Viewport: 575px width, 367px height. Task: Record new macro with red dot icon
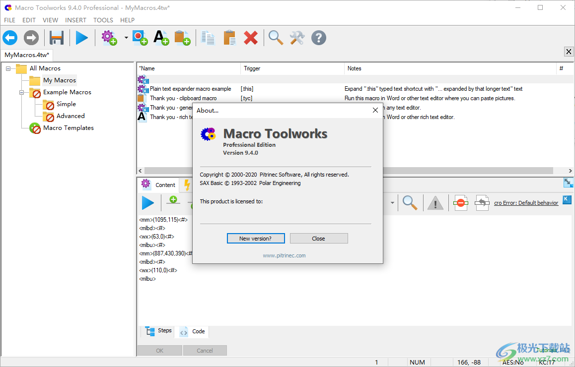[x=140, y=38]
